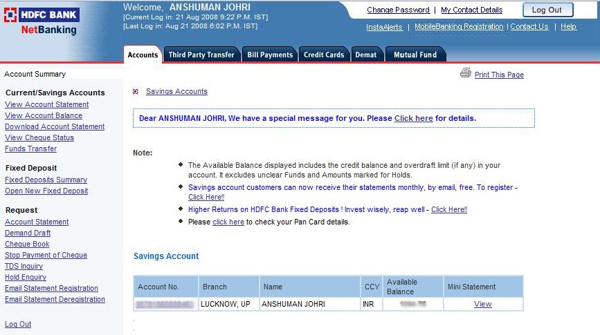Click the blurred account number cell
This screenshot has height=335, width=600.
pos(165,304)
